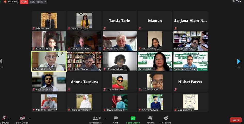This screenshot has width=244, height=124.
Task: Expand video options arrow beside Start Video
Action: [29, 118]
